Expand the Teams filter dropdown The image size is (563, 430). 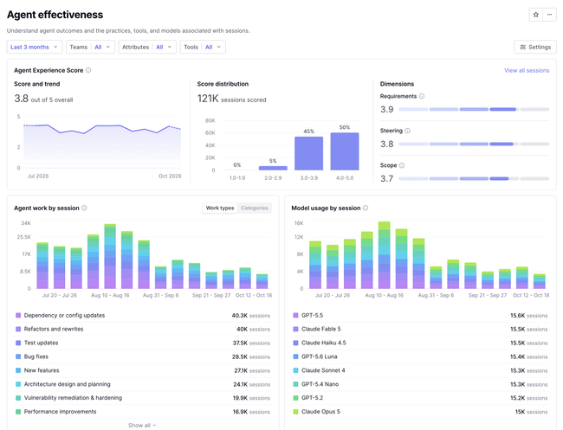(x=90, y=47)
